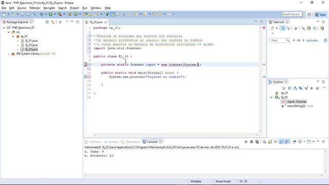The width and height of the screenshot is (329, 185).
Task: Open Package Explorer view menu triangle
Action: point(67,22)
